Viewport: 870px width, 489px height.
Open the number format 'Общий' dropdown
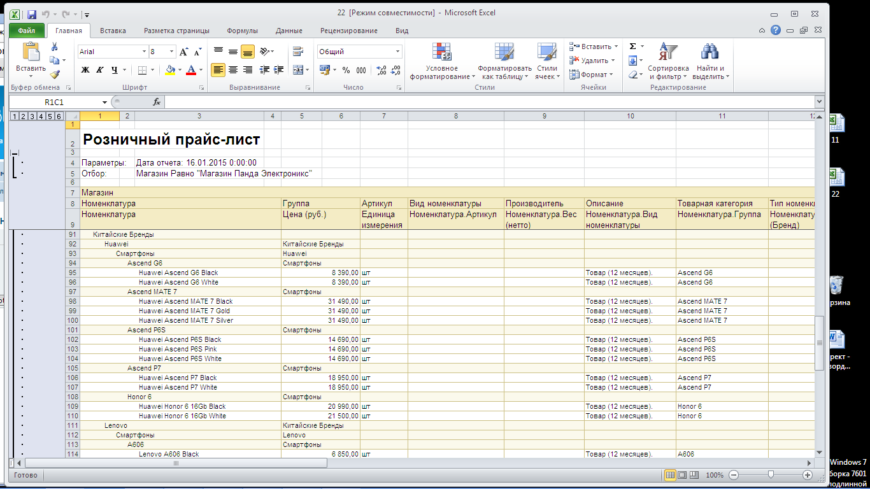tap(398, 52)
